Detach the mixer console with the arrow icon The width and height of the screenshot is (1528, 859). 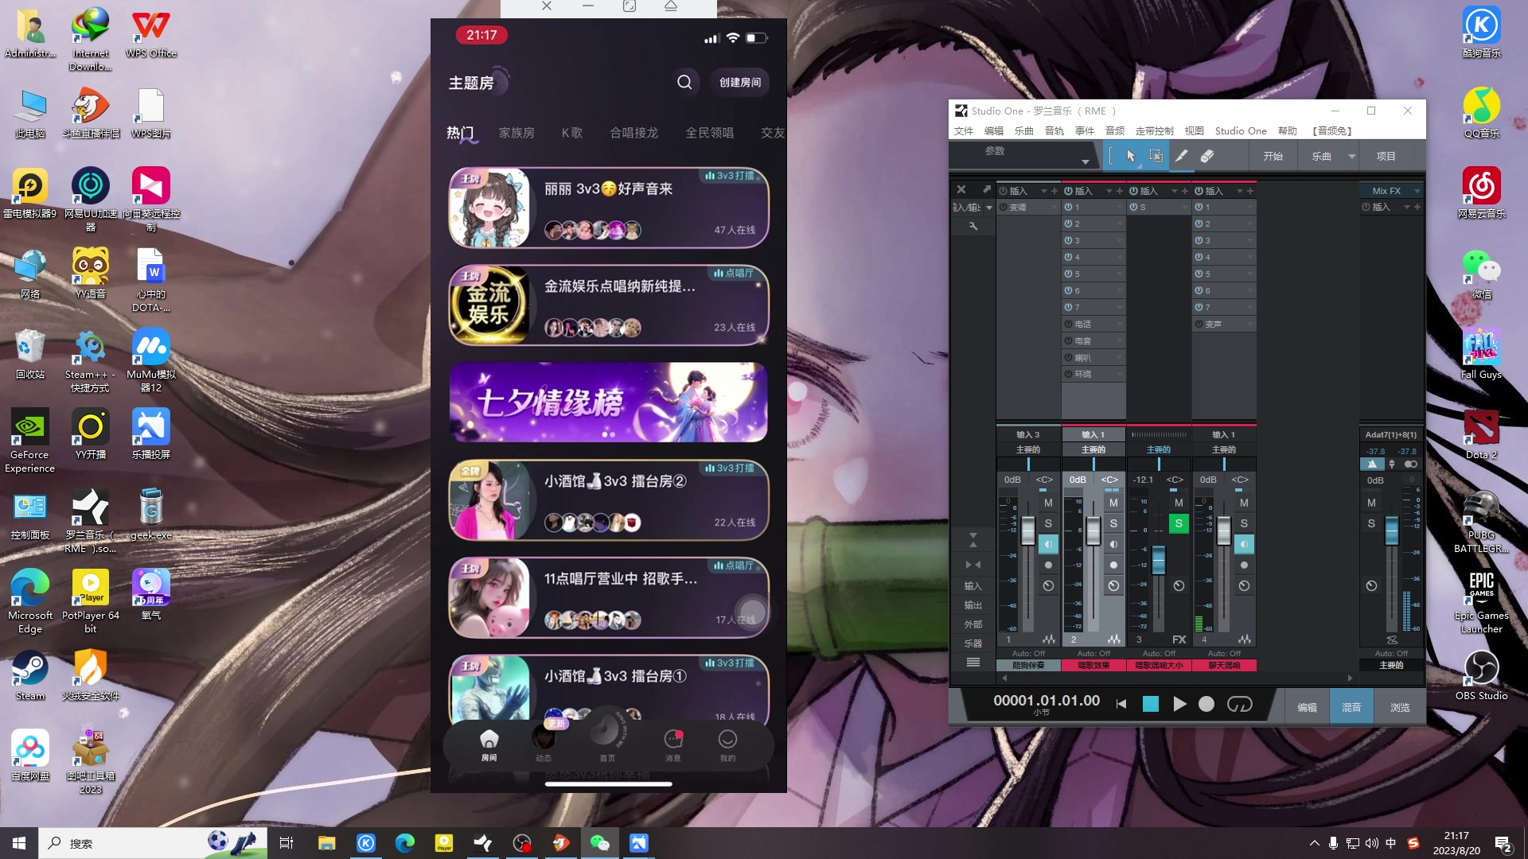[986, 189]
